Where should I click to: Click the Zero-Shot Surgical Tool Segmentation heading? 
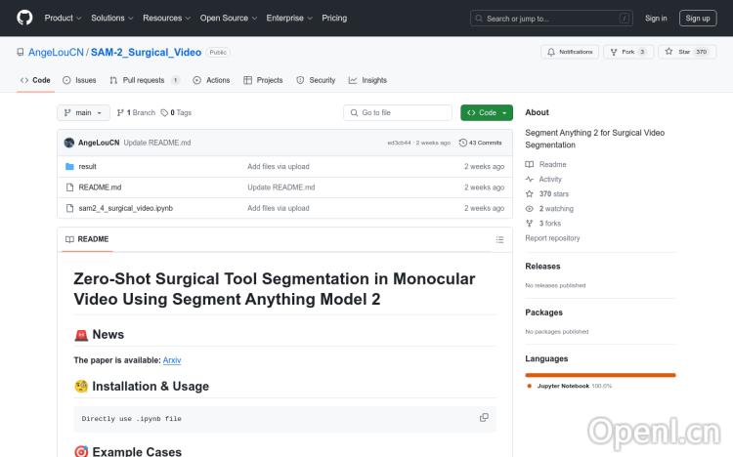coord(274,289)
